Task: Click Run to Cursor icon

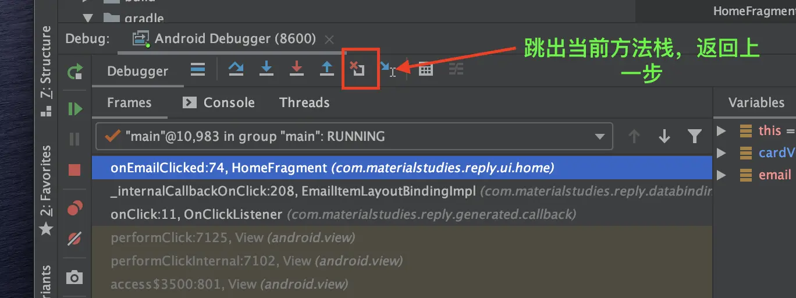Action: pos(388,69)
